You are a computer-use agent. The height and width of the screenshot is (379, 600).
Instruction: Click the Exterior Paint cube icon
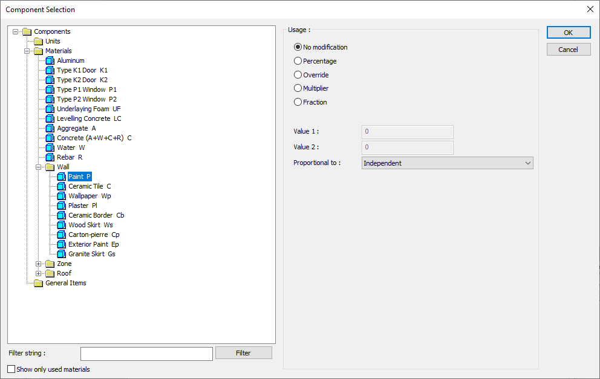pyautogui.click(x=61, y=244)
